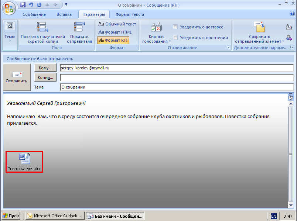Image resolution: width=297 pixels, height=221 pixels.
Task: Set message format to Обычный текст
Action: [x=117, y=24]
